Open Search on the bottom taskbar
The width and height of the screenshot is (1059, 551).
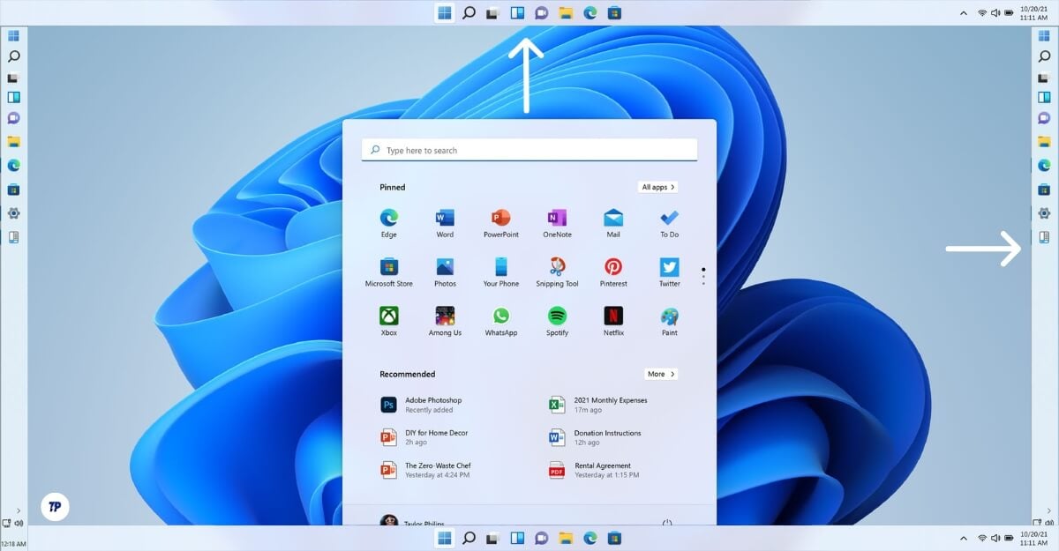pos(469,537)
